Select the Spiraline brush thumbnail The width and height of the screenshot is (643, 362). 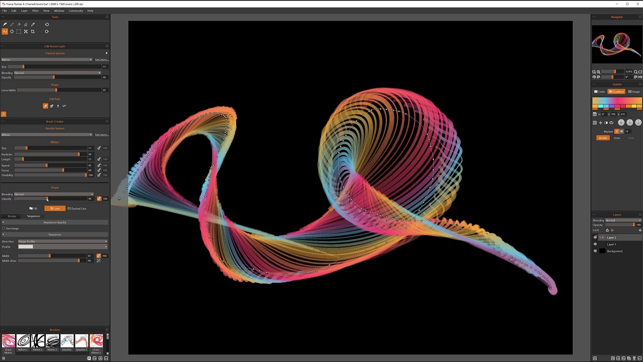point(67,342)
